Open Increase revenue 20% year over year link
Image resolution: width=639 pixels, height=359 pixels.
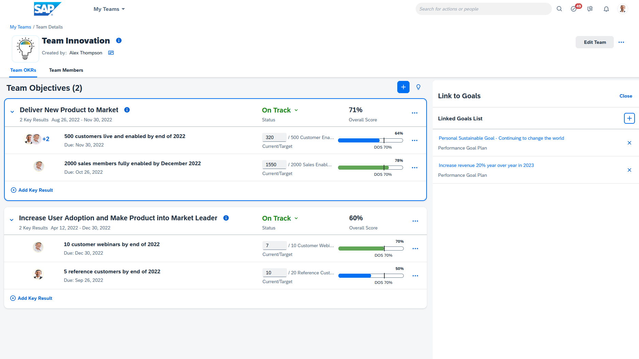[x=486, y=165]
